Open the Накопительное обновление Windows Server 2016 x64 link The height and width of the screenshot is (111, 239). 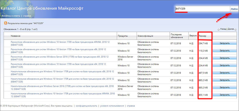click(62, 87)
